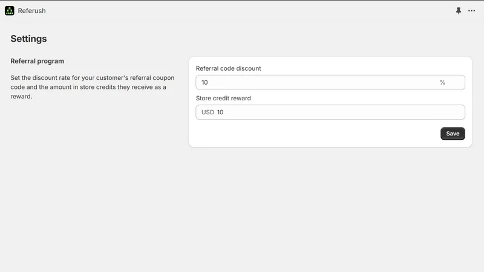Viewport: 484px width, 272px height.
Task: Save the referral program settings
Action: pos(453,134)
